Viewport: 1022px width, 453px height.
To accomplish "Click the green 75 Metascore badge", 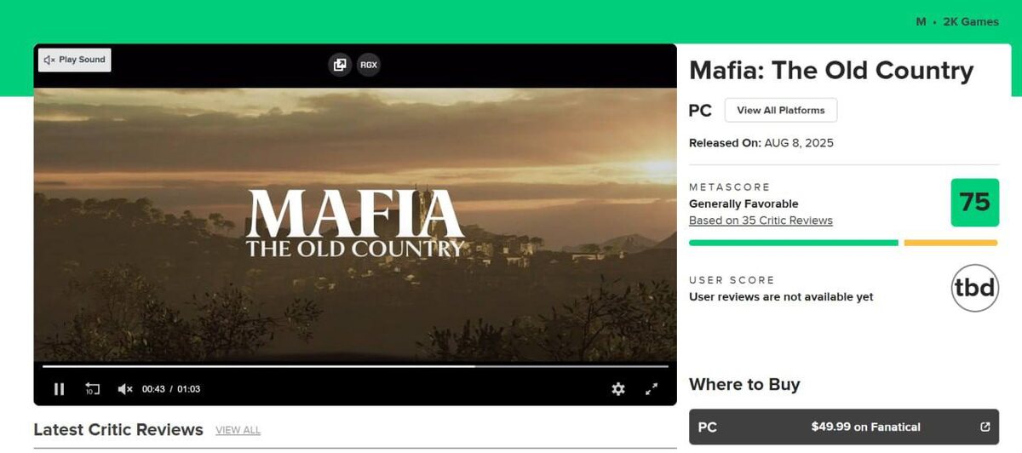I will point(974,203).
